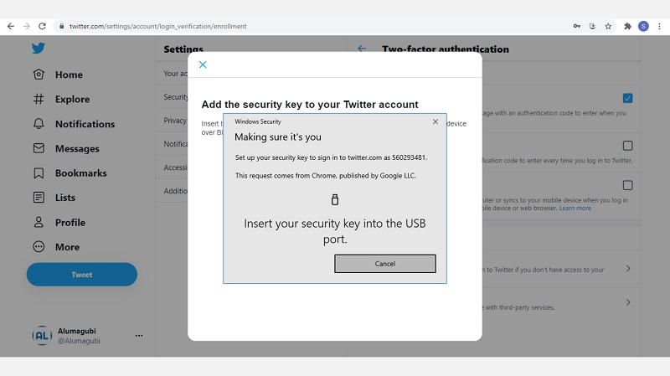Check the authentication app checkbox

627,146
